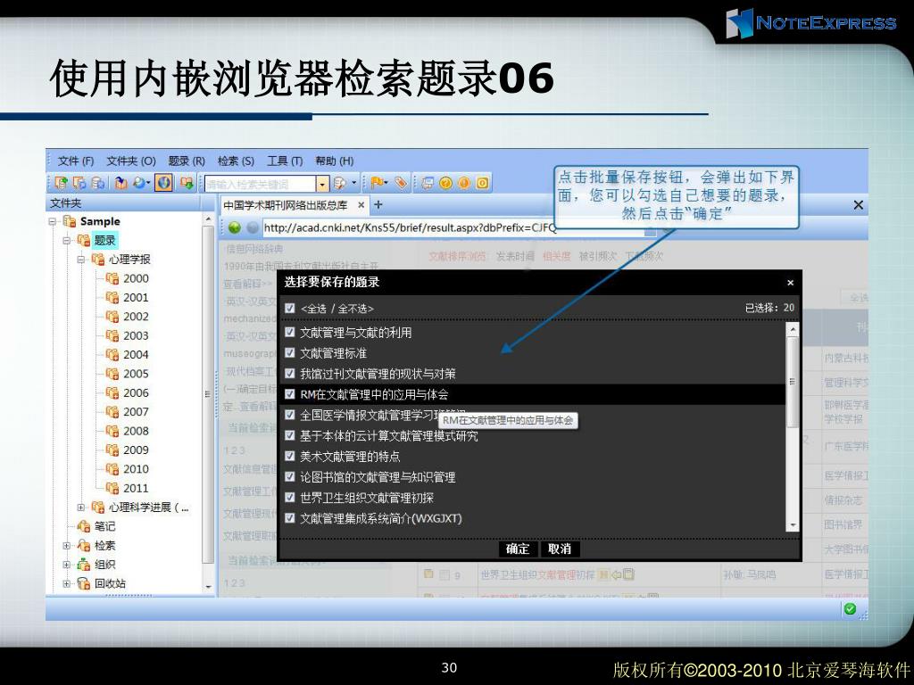Click the search keyword input field

(x=261, y=184)
